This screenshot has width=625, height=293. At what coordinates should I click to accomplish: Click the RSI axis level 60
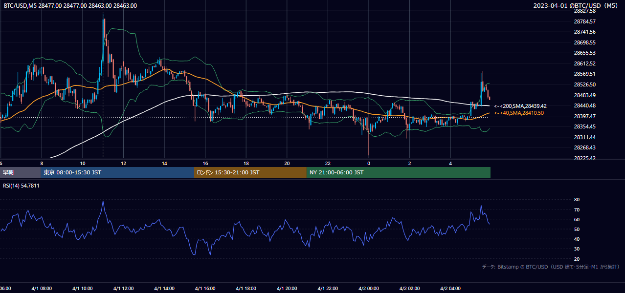click(x=577, y=219)
